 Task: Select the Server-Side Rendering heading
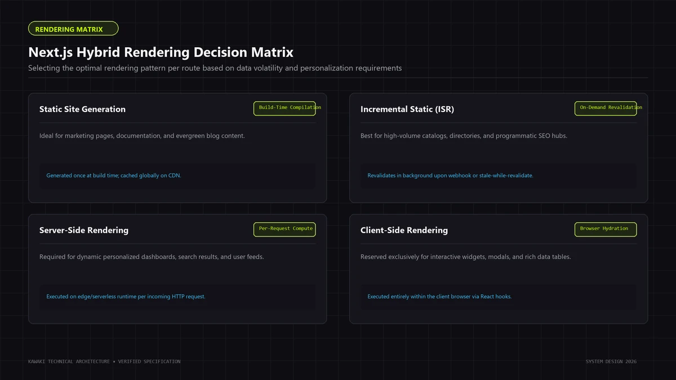84,230
